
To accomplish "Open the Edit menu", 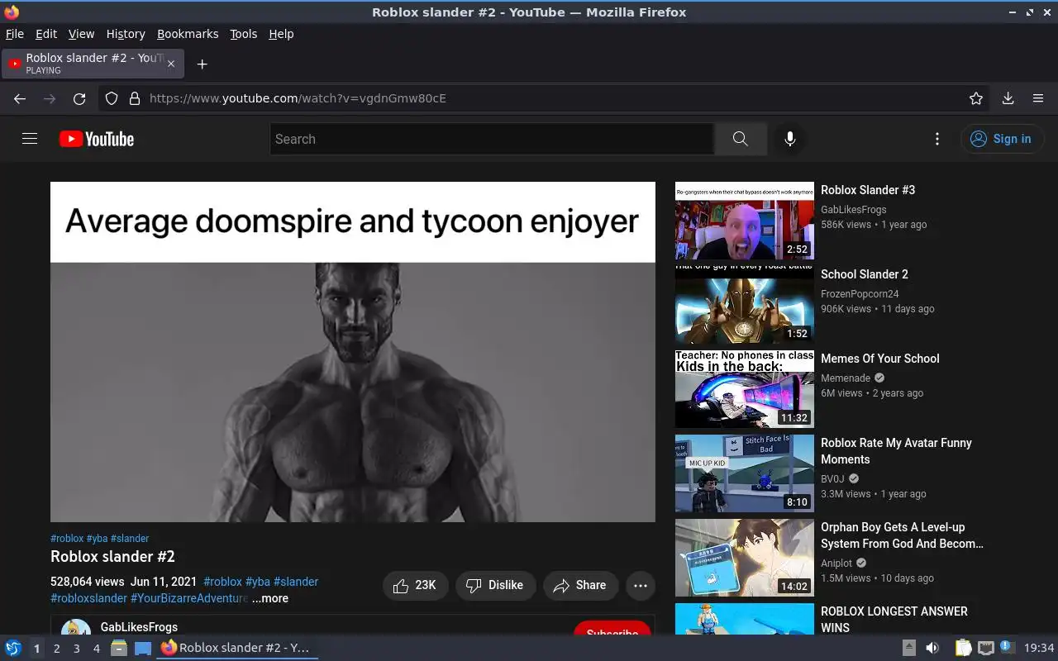I will [x=46, y=34].
